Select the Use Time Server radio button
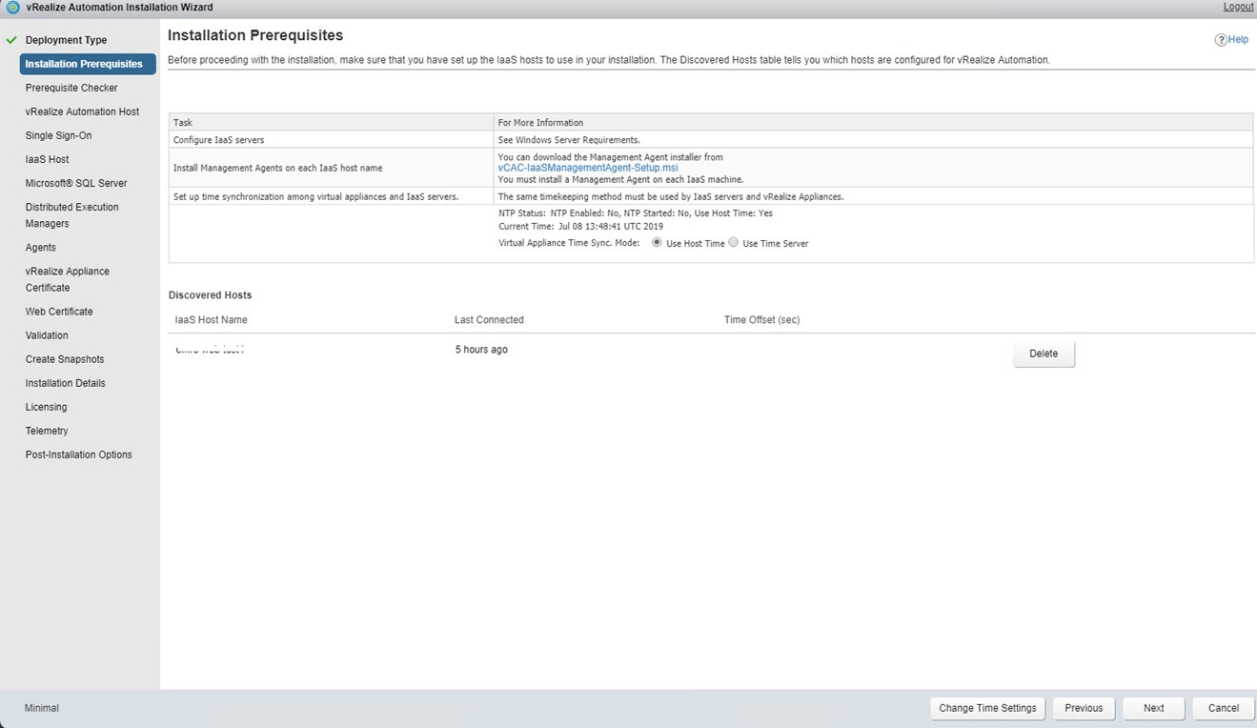The width and height of the screenshot is (1257, 728). (x=734, y=243)
